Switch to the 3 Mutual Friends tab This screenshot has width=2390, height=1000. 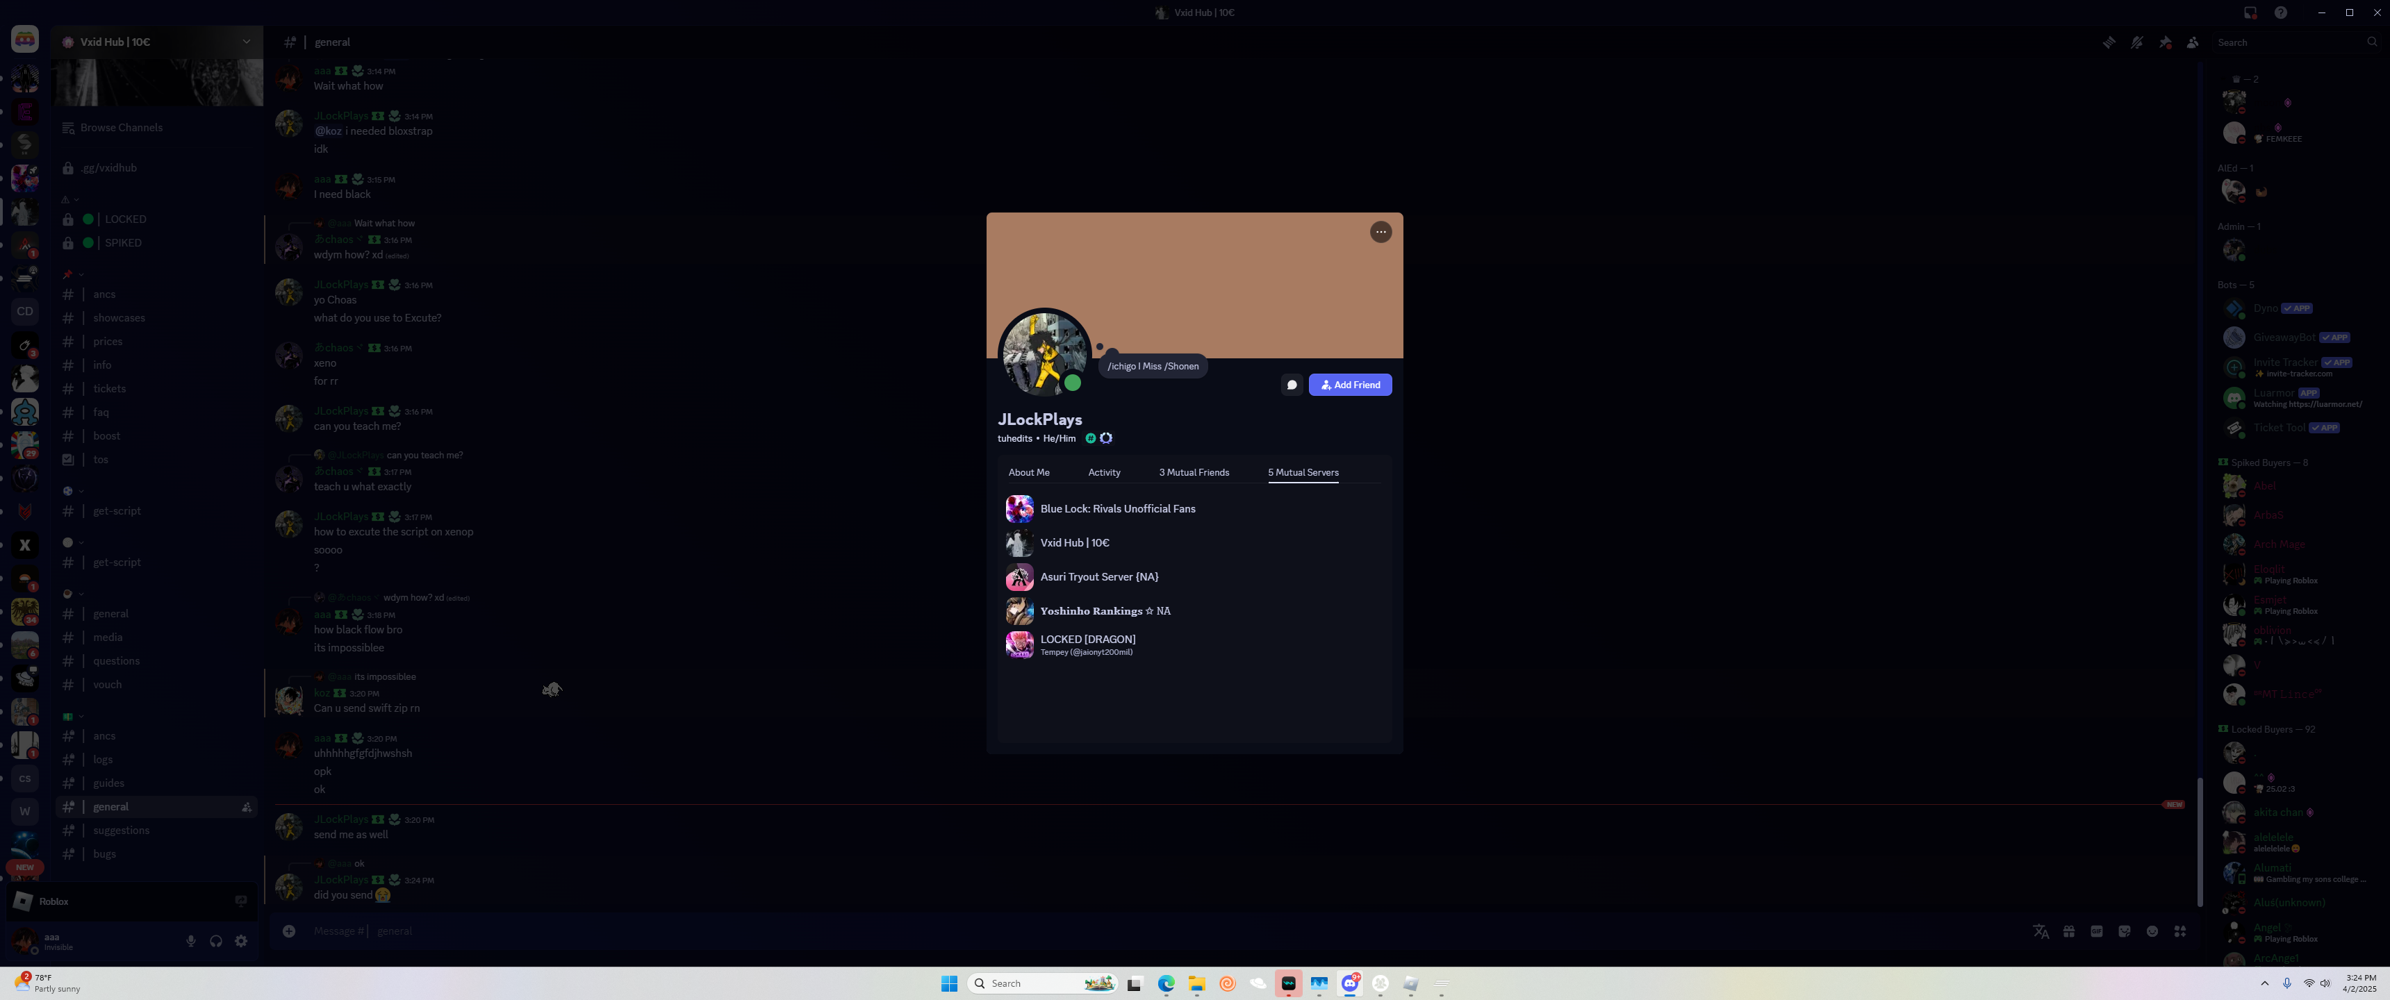pyautogui.click(x=1193, y=472)
